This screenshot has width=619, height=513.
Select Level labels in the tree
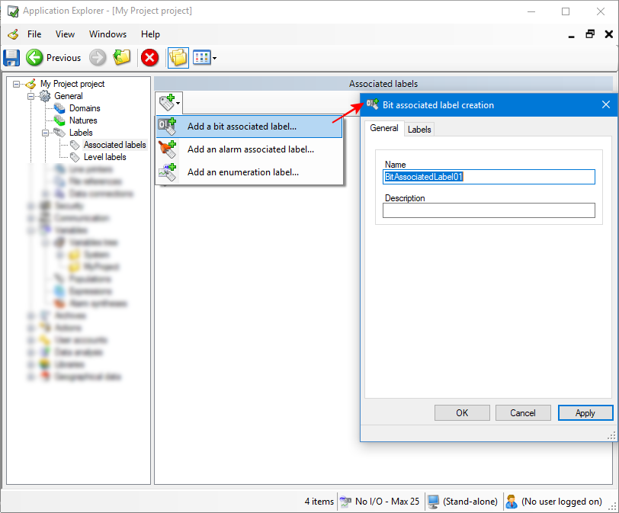click(x=104, y=157)
